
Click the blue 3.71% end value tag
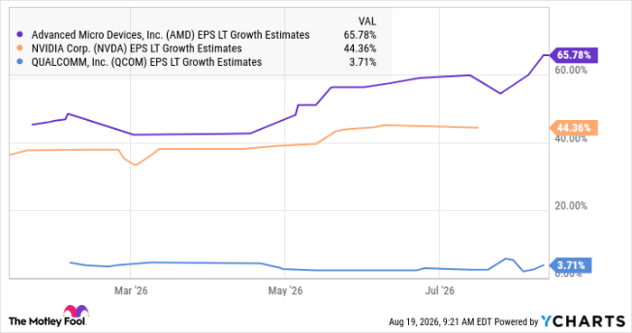pyautogui.click(x=571, y=265)
